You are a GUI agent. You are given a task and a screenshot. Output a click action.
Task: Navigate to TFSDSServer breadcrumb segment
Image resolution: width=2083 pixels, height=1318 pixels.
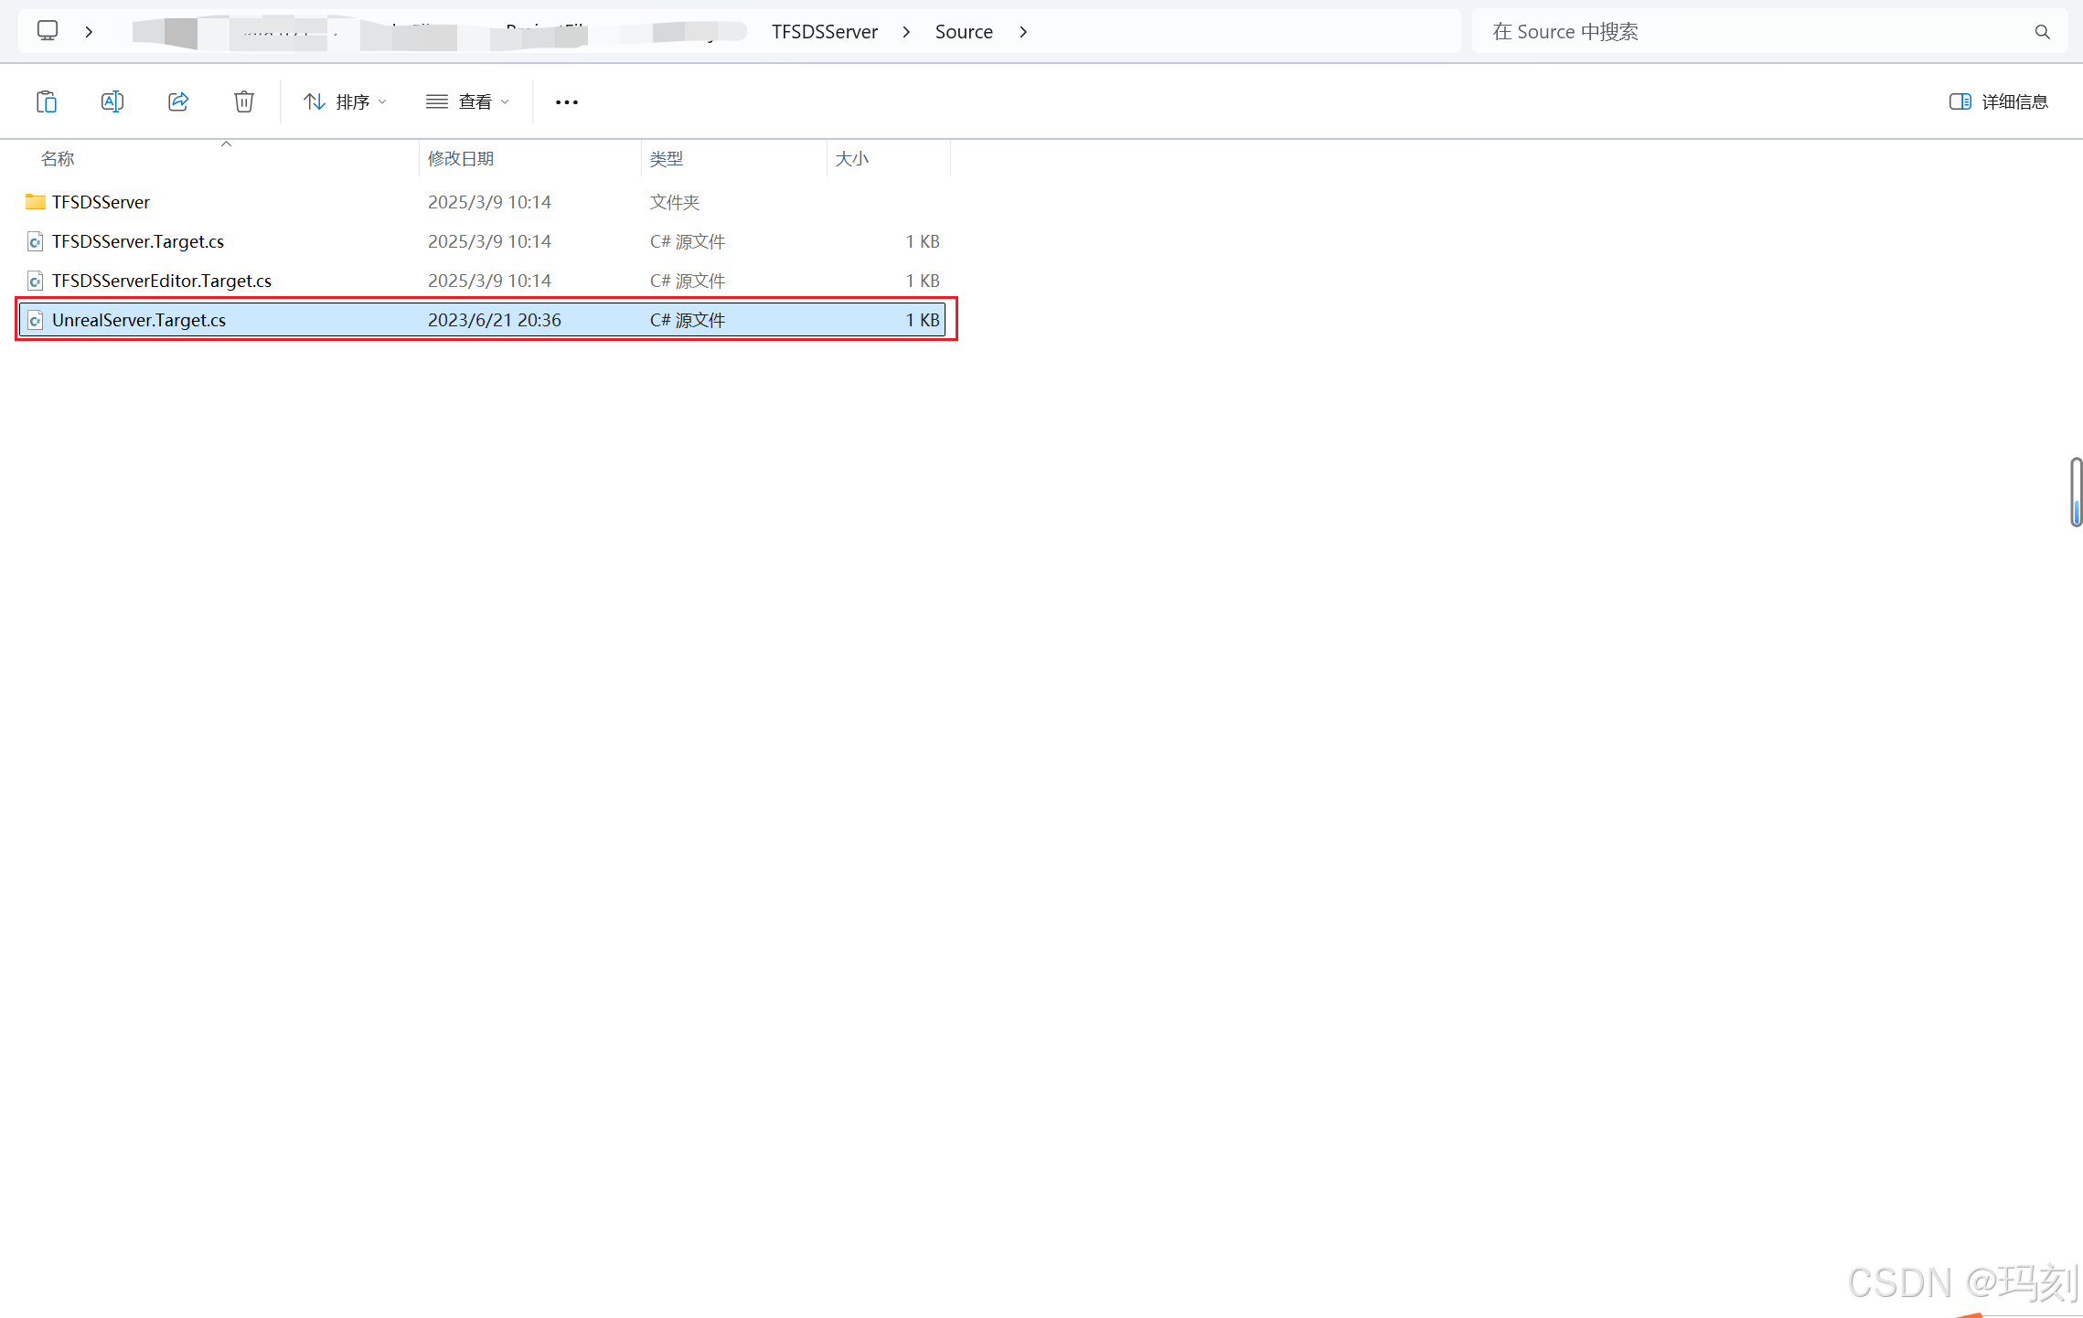click(824, 32)
